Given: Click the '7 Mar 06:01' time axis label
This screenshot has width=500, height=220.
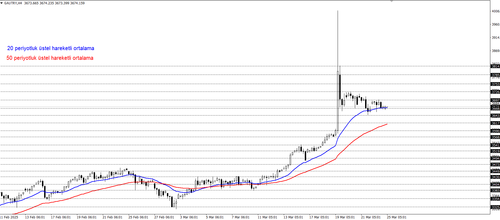Looking at the screenshot, I should pyautogui.click(x=240, y=217).
